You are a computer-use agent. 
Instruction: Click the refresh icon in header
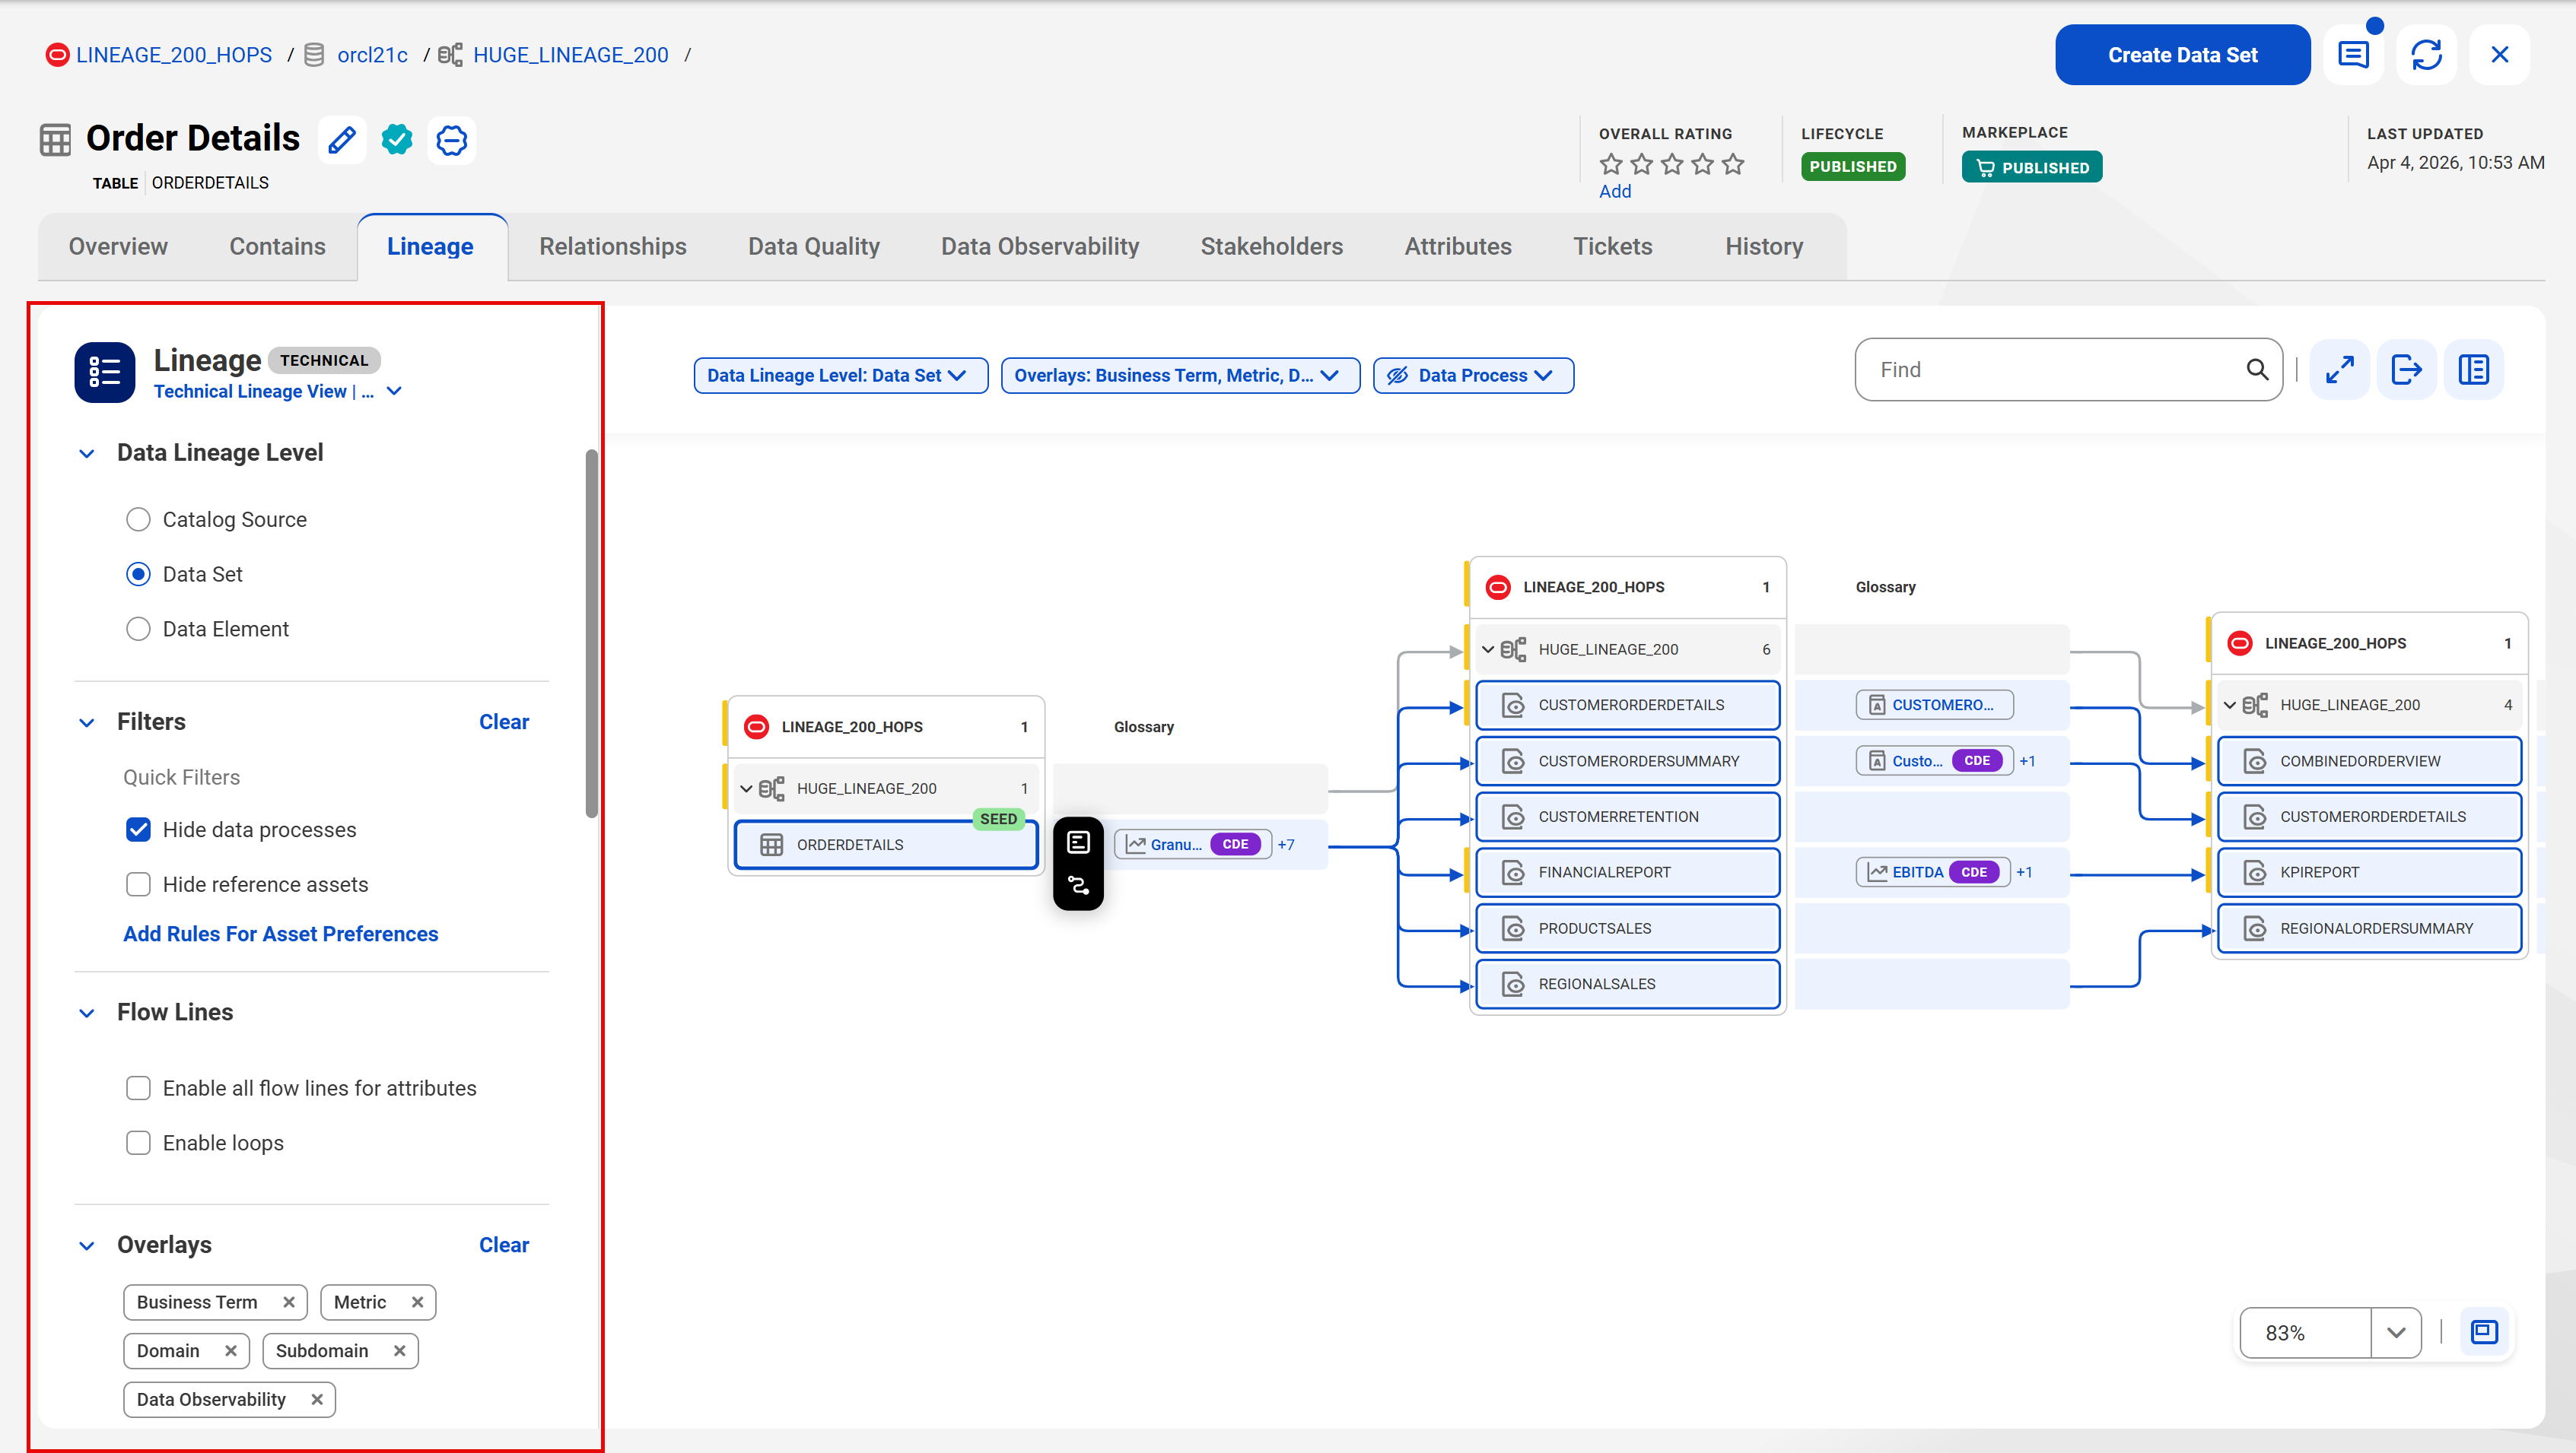click(x=2427, y=55)
